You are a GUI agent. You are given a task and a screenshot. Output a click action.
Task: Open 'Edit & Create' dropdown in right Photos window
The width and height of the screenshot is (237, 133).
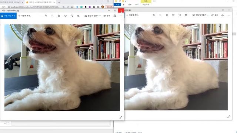200,15
